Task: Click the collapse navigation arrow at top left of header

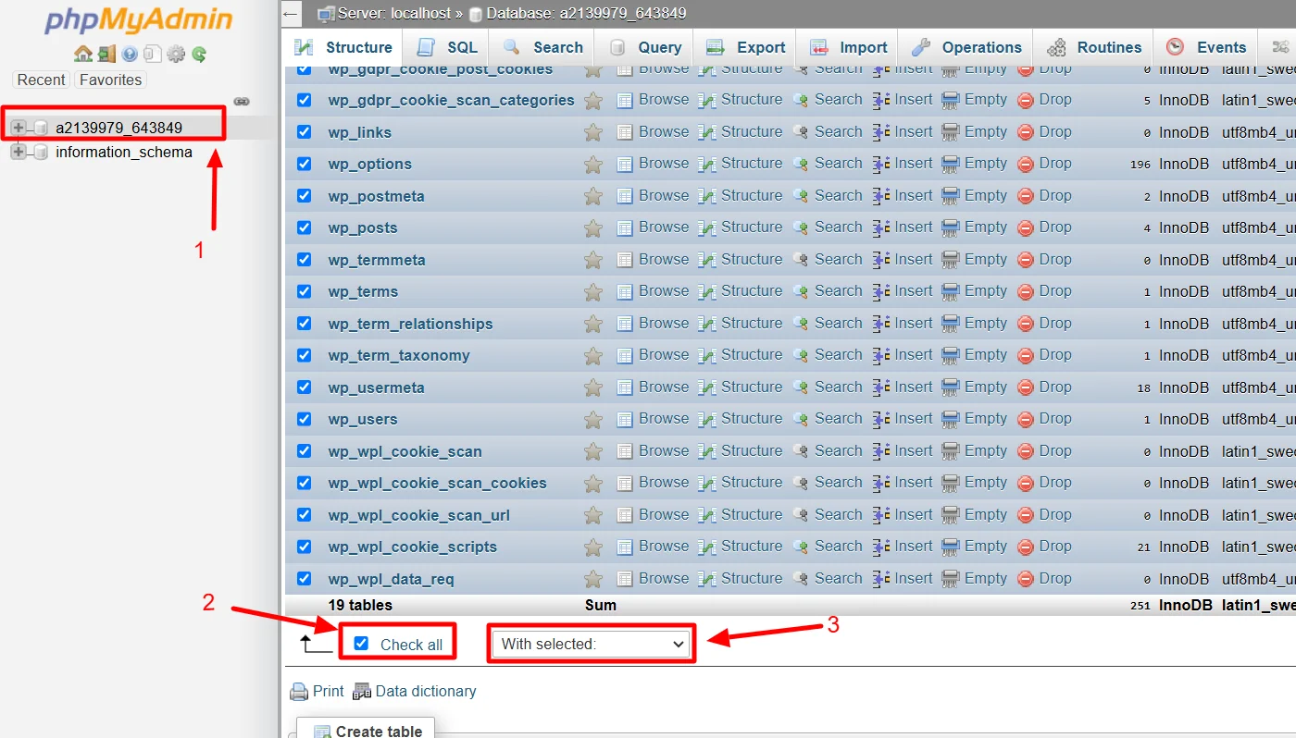Action: pyautogui.click(x=291, y=14)
